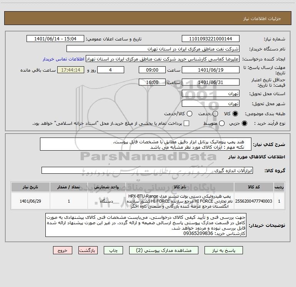This screenshot has height=287, width=296.
Task: Click the quantity cell with value 1
Action: [69, 201]
